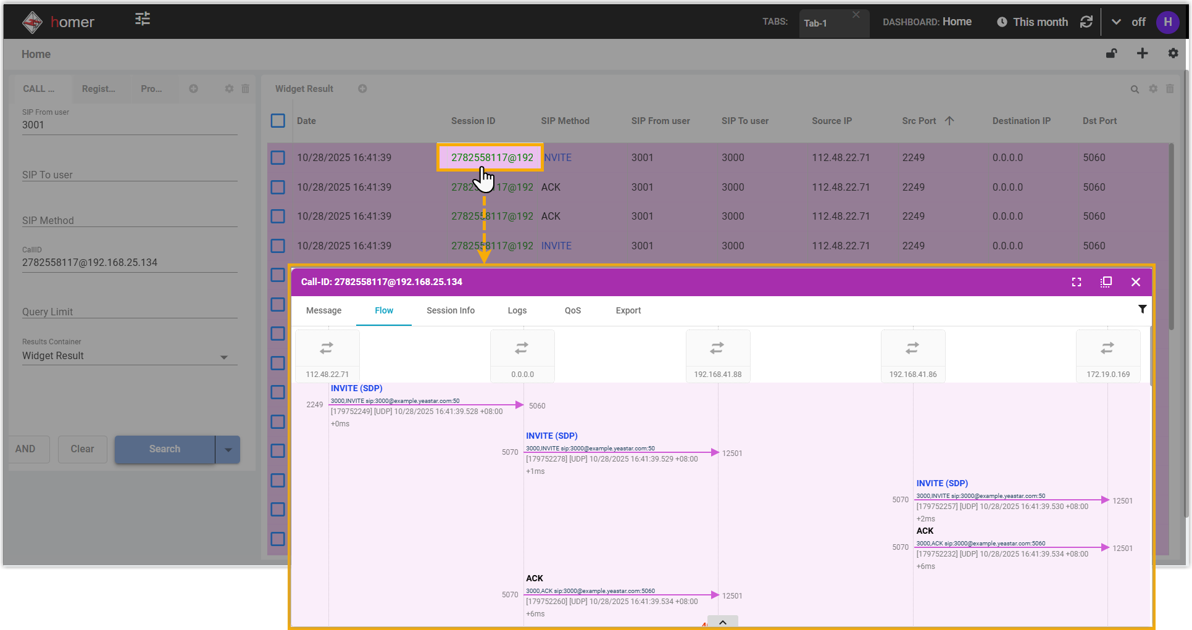
Task: Open fullscreen view of Call-ID dialog
Action: tap(1077, 282)
